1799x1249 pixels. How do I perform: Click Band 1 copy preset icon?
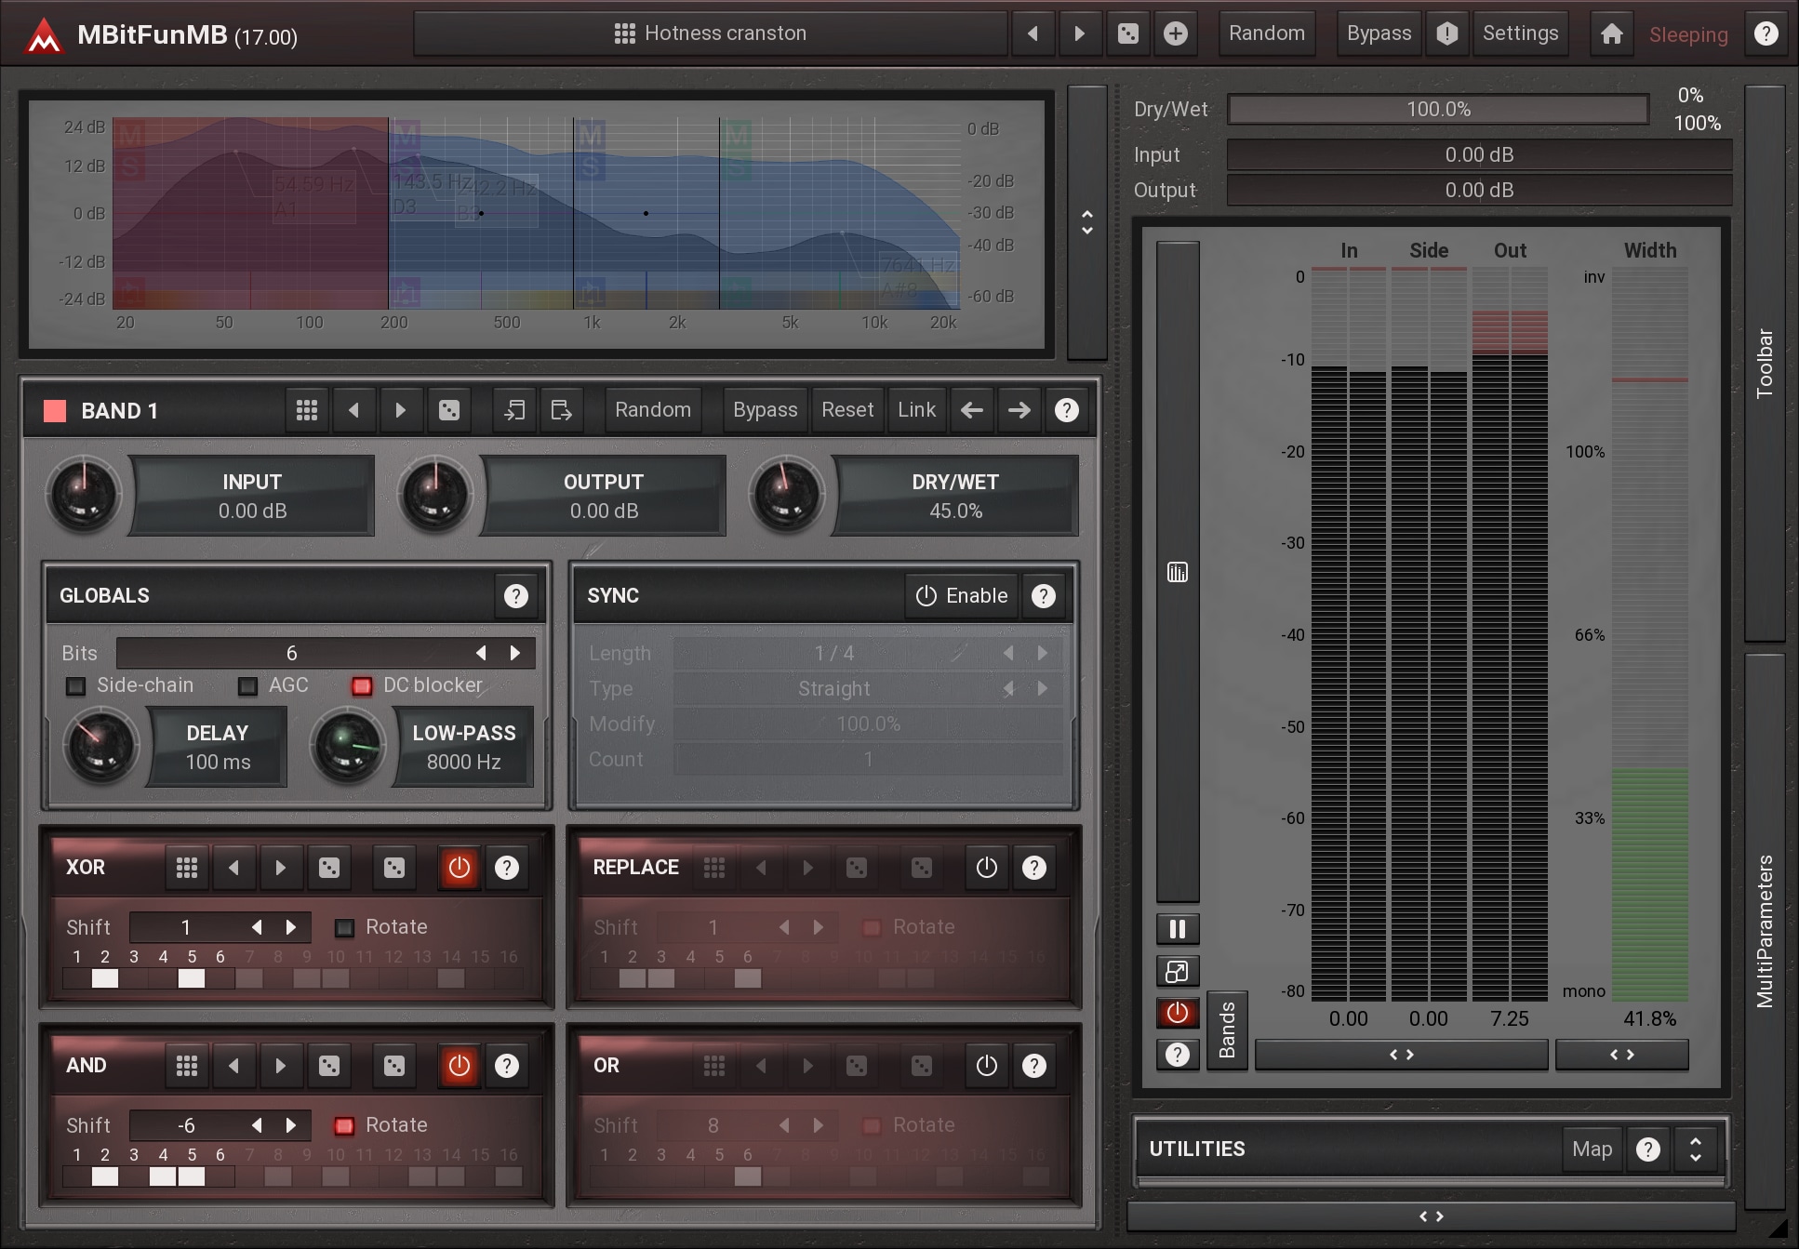tap(514, 410)
